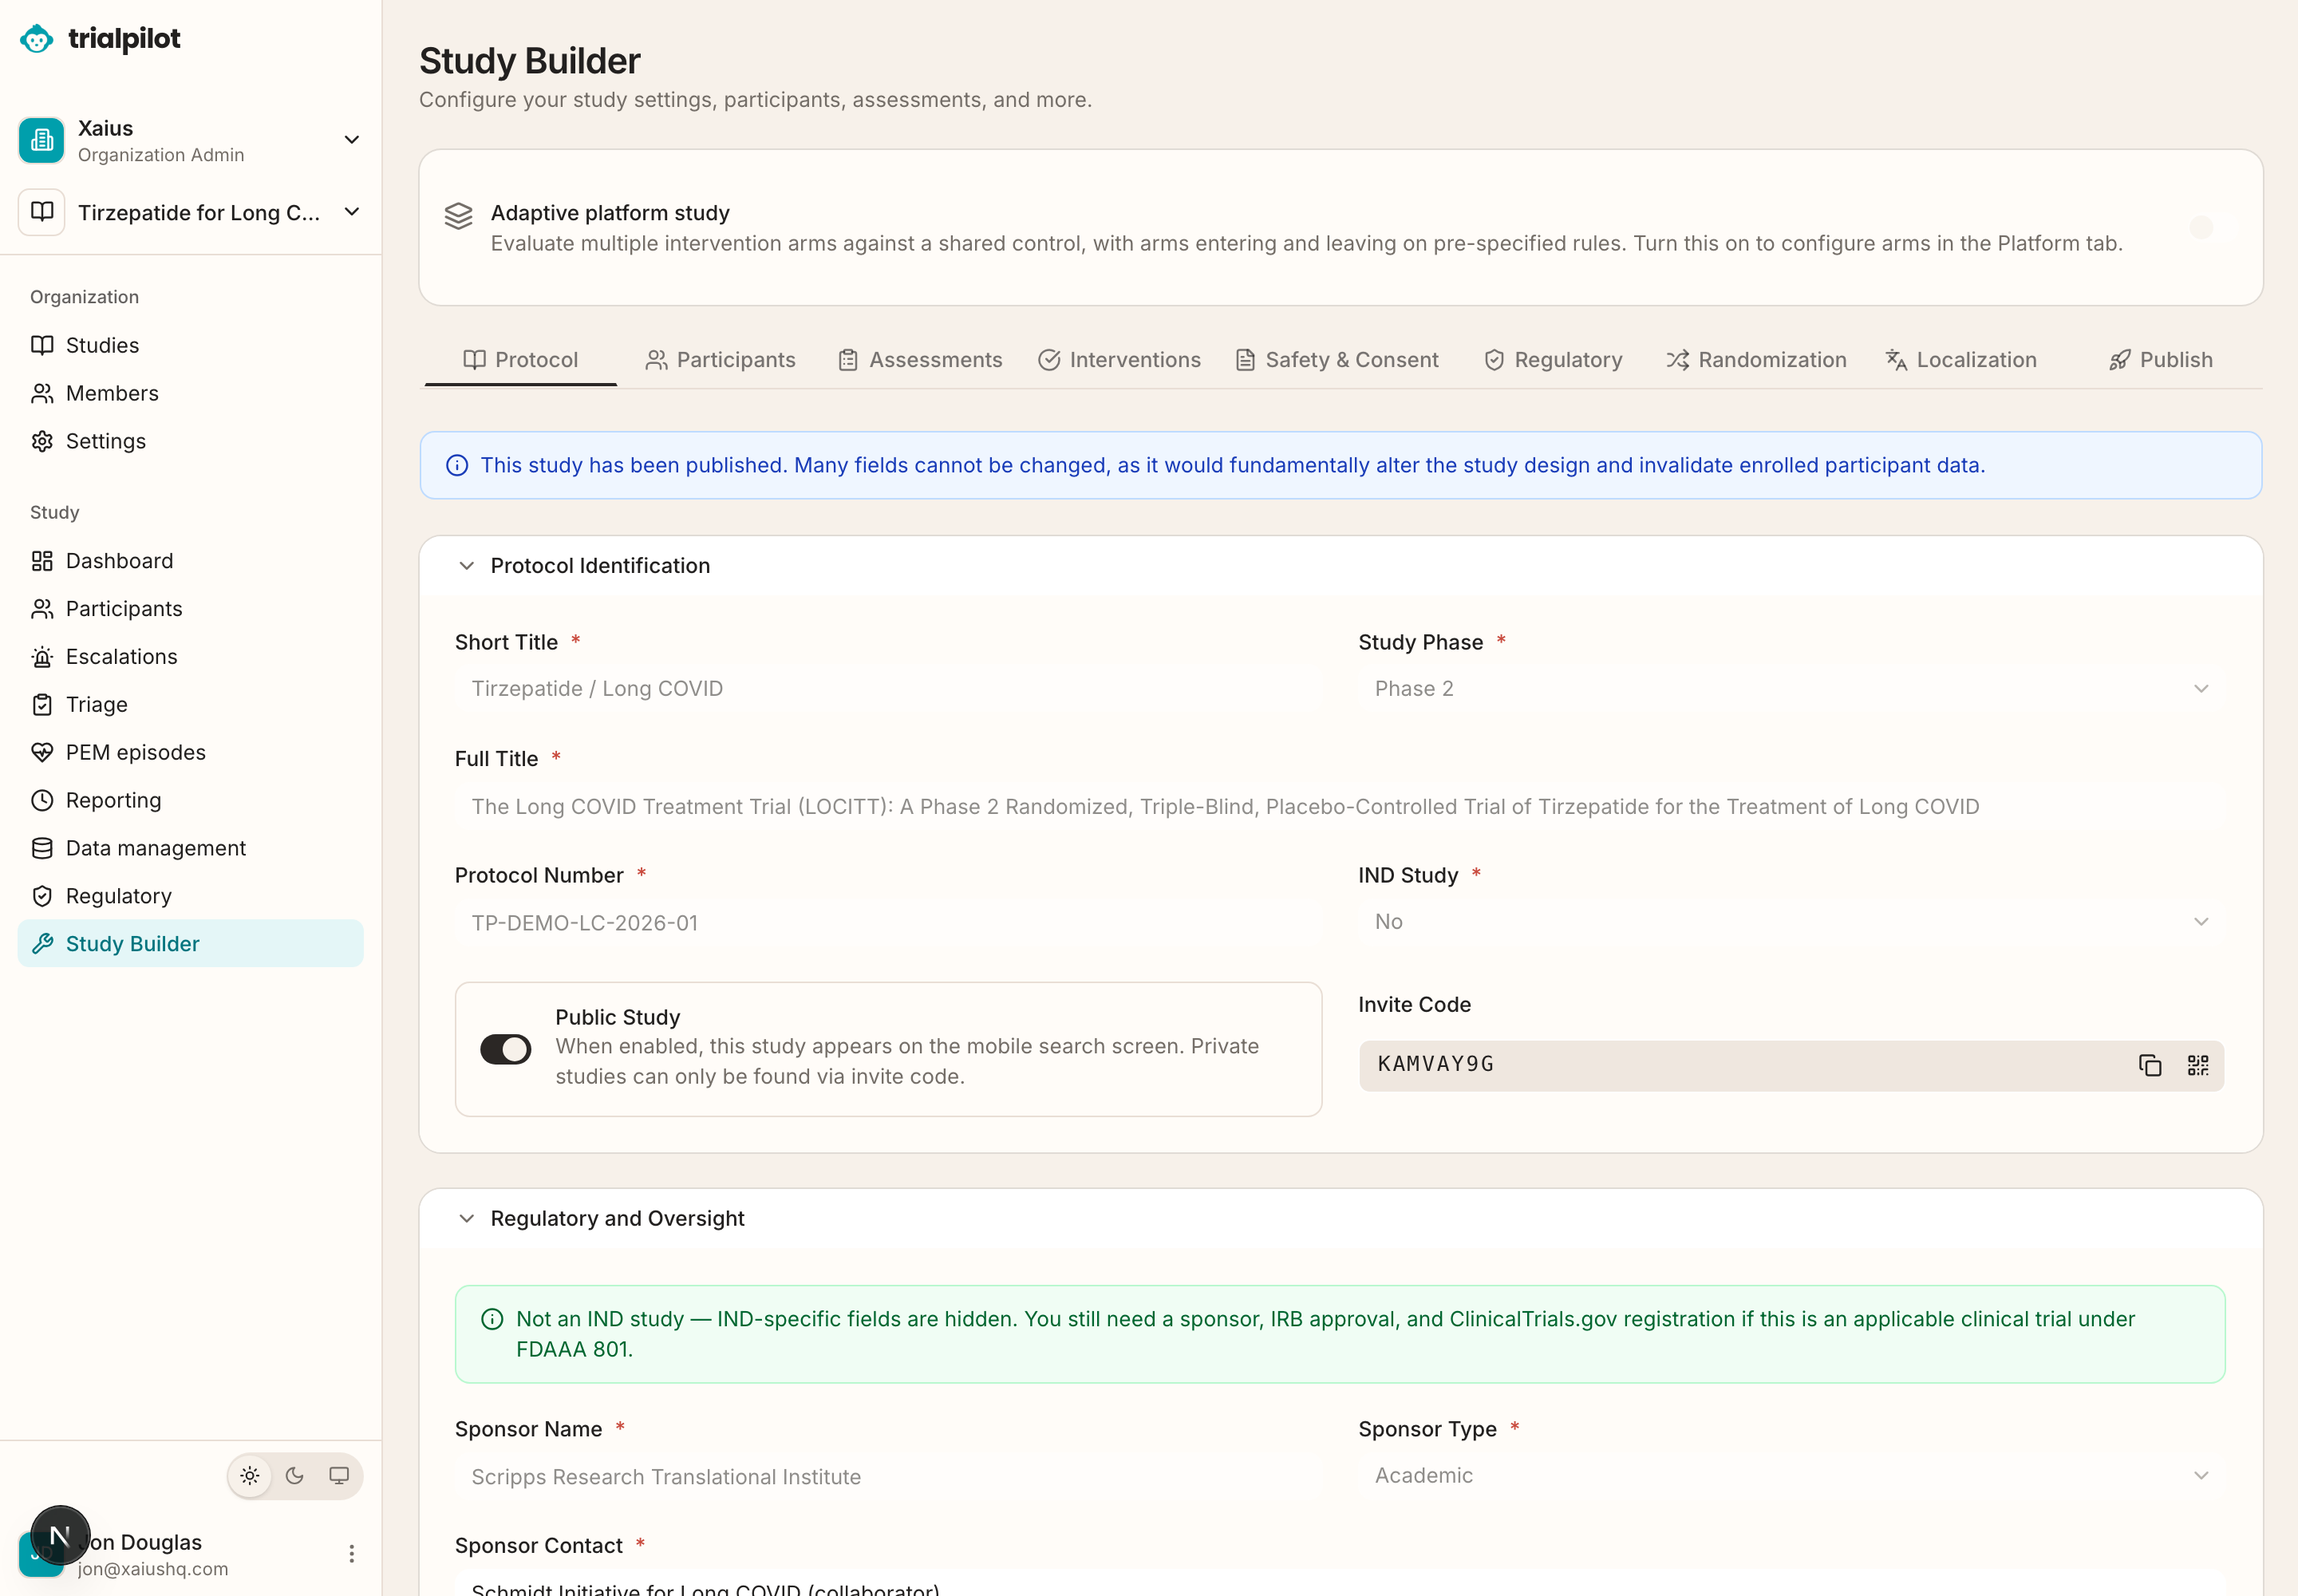Viewport: 2298px width, 1596px height.
Task: Click Jon Douglas avatar
Action: click(41, 1554)
